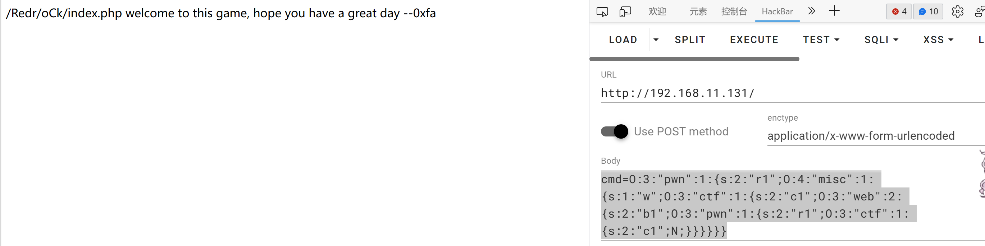Switch to the HackBar tab
Screen dimensions: 985x246
(777, 11)
